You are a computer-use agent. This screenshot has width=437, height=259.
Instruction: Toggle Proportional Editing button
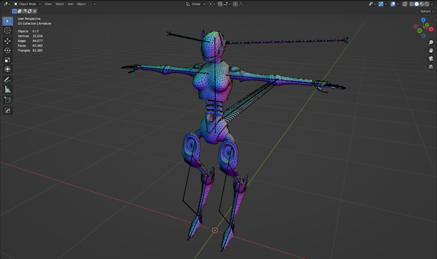click(x=235, y=4)
